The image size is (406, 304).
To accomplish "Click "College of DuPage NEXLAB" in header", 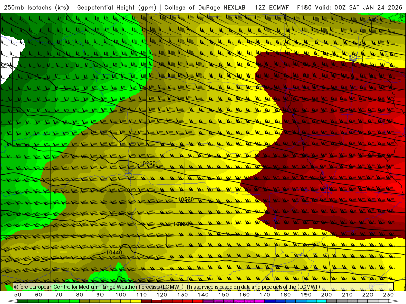I will tap(205, 7).
